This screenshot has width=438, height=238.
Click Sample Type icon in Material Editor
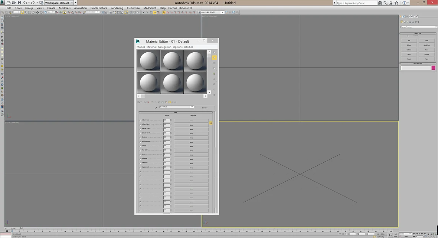coord(214,52)
